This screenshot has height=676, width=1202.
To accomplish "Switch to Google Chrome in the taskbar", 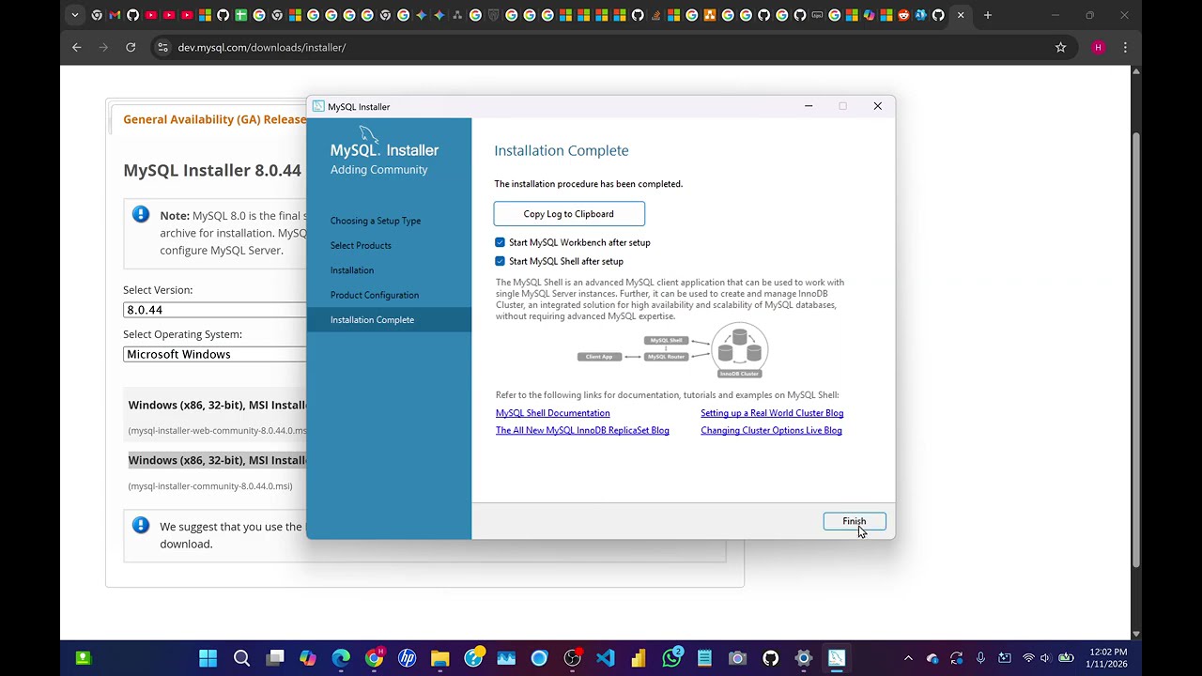I will pos(374,658).
